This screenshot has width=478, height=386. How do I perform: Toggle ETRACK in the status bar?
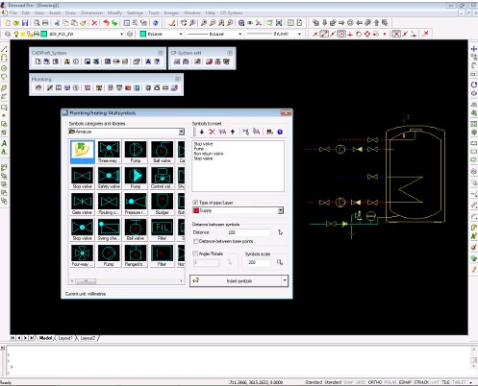tap(421, 382)
